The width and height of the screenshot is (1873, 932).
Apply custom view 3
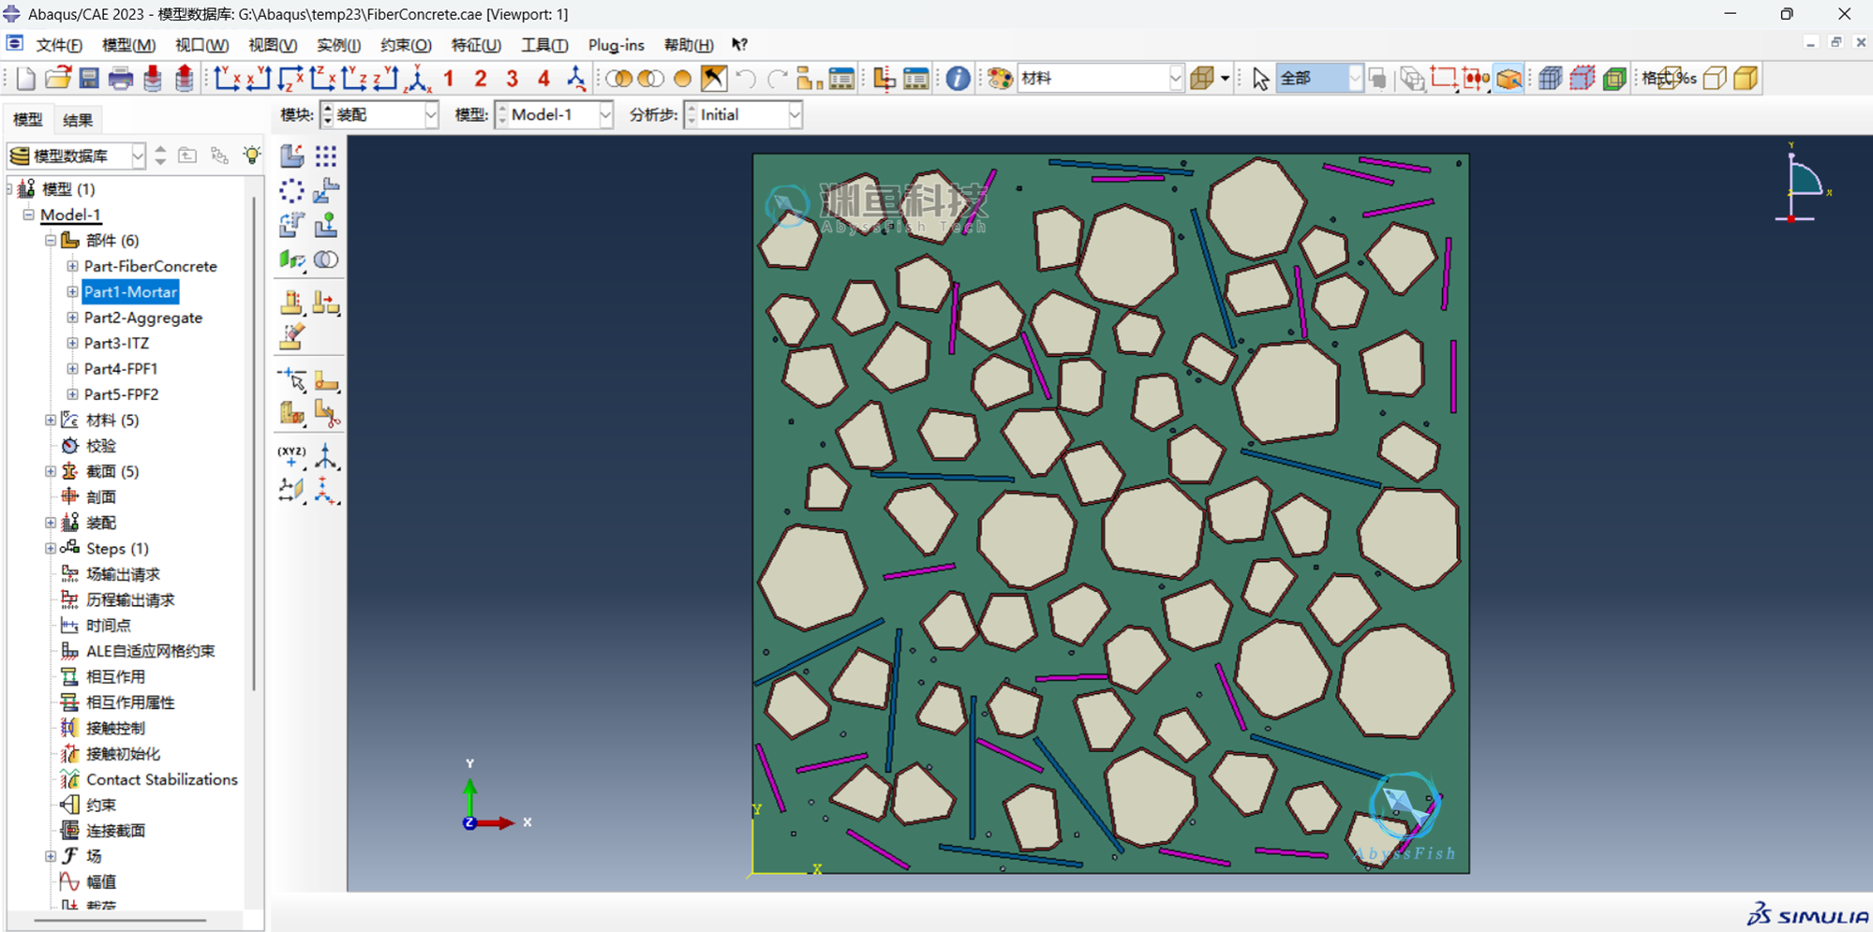[512, 79]
